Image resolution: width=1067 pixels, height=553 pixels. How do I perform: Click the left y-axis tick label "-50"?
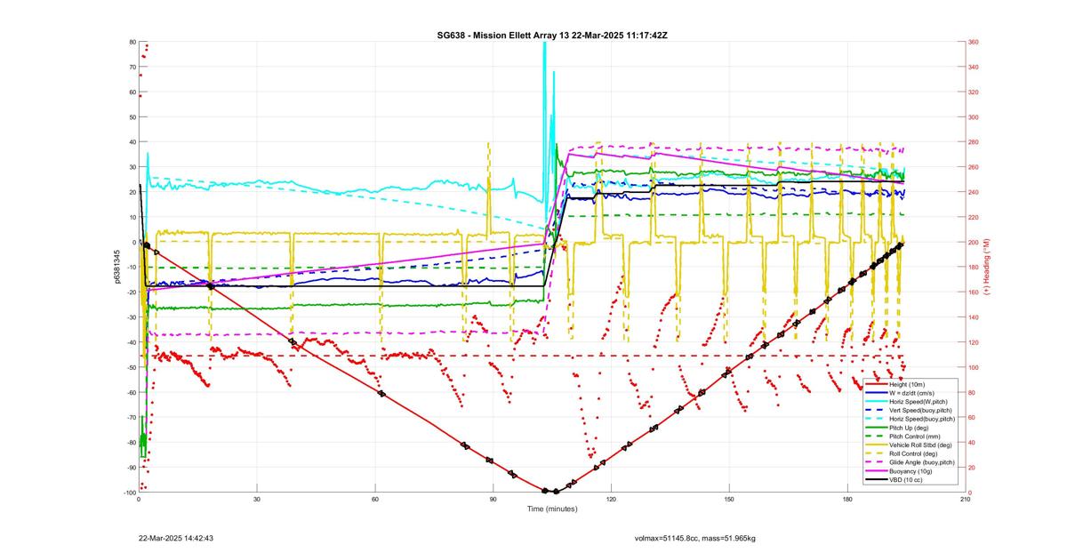(x=131, y=367)
